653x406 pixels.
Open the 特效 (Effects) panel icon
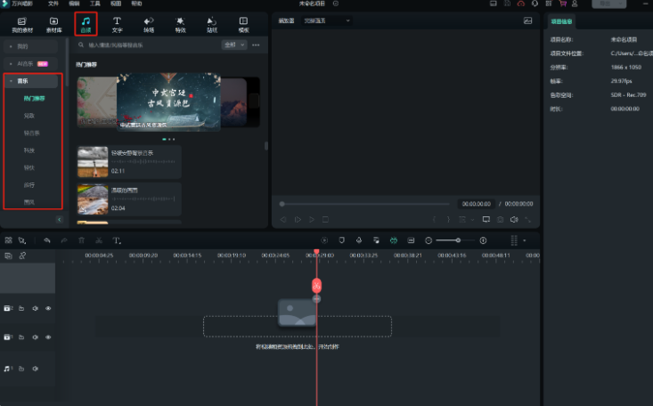[180, 23]
